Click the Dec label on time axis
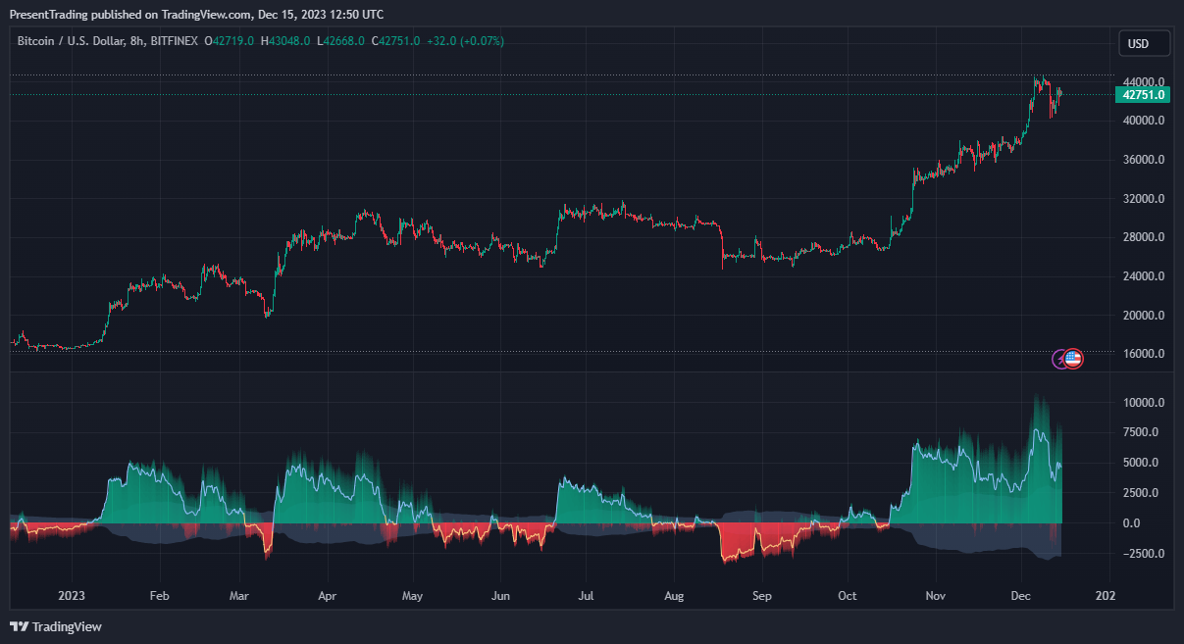Viewport: 1184px width, 644px height. click(x=1021, y=596)
